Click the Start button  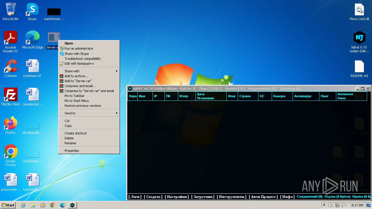point(8,205)
